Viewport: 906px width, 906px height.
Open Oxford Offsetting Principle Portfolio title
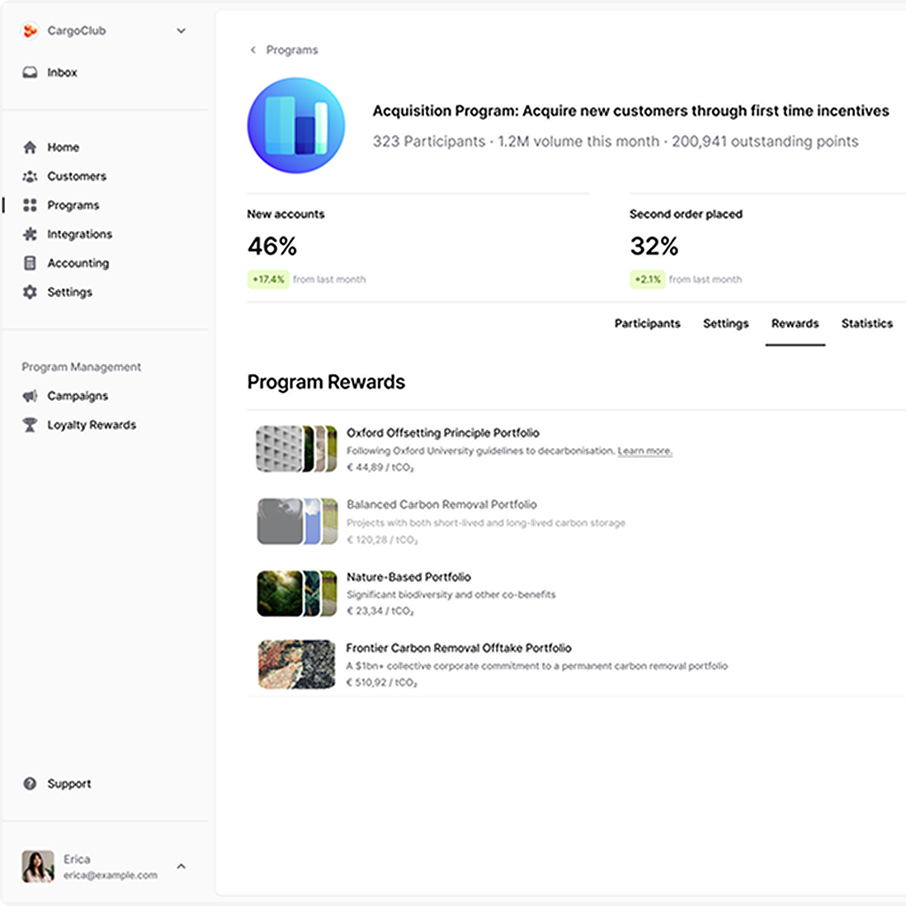pyautogui.click(x=442, y=432)
